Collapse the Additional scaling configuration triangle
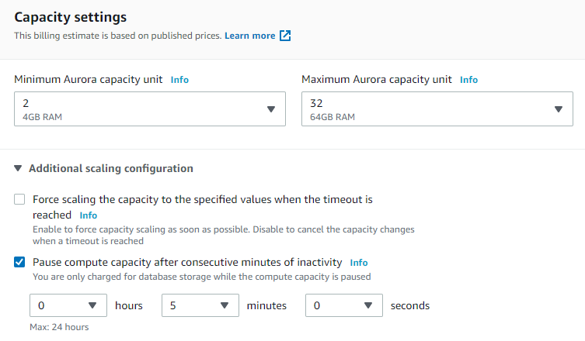Screen dimensions: 585x341 pyautogui.click(x=18, y=168)
